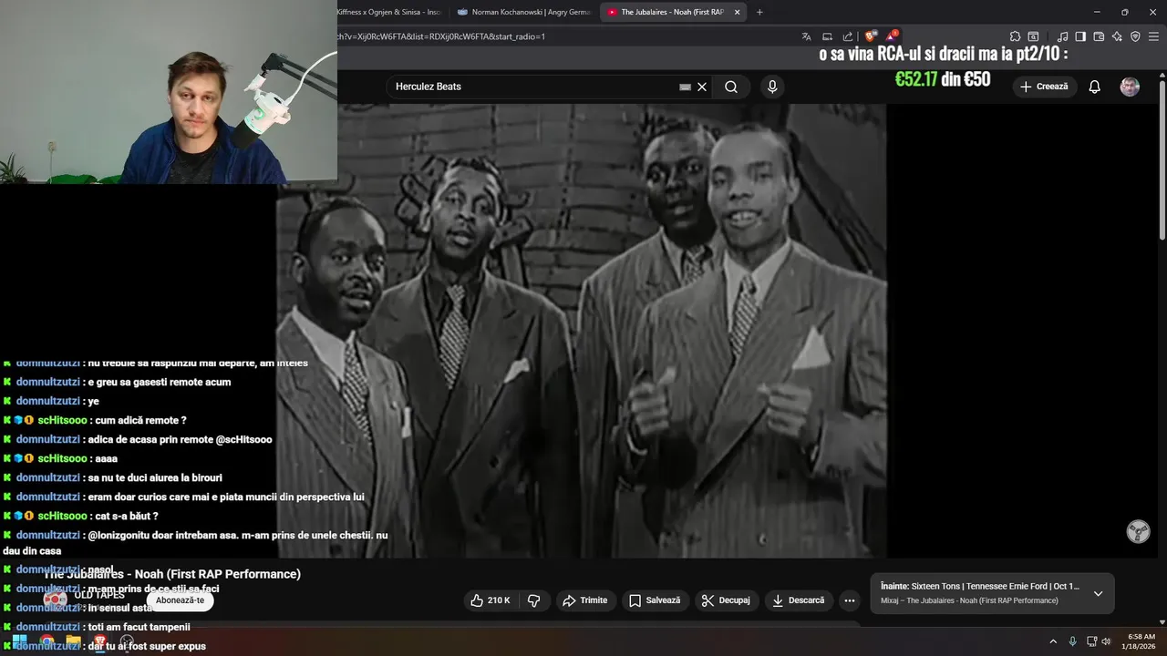Click the taskbar microphone tray icon
The height and width of the screenshot is (656, 1167).
1072,641
